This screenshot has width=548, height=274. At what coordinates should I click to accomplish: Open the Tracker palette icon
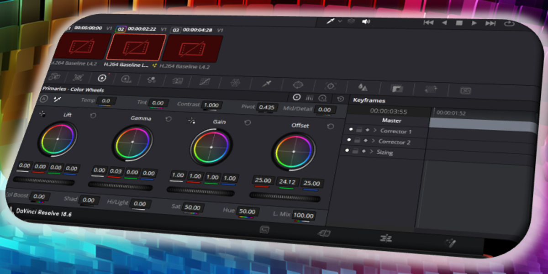[331, 86]
